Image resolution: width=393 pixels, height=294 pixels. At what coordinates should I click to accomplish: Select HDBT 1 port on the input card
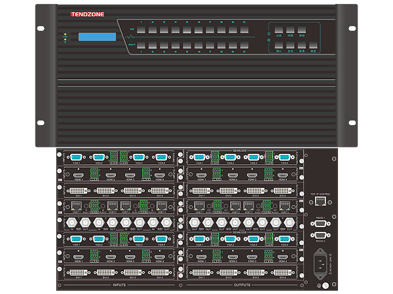click(77, 206)
